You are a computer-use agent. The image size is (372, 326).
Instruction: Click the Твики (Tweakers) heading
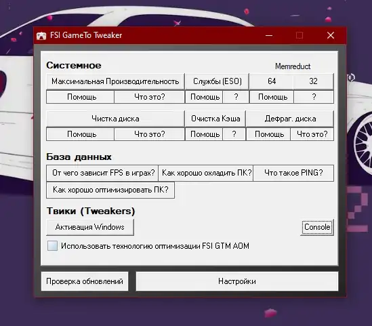pyautogui.click(x=91, y=211)
